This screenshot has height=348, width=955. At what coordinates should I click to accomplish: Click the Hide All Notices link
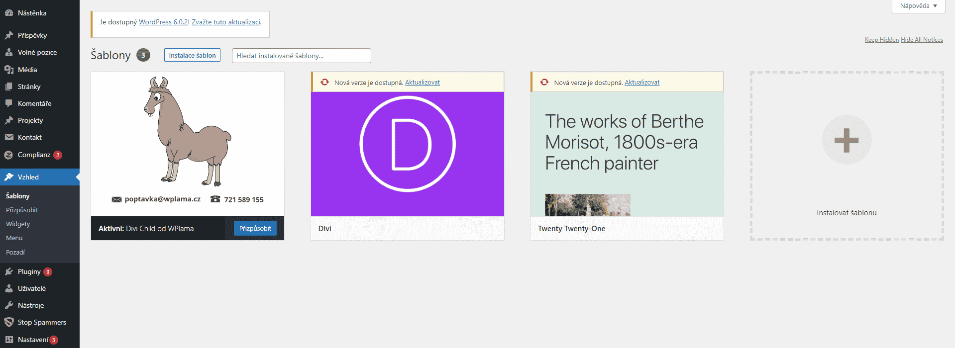(922, 40)
